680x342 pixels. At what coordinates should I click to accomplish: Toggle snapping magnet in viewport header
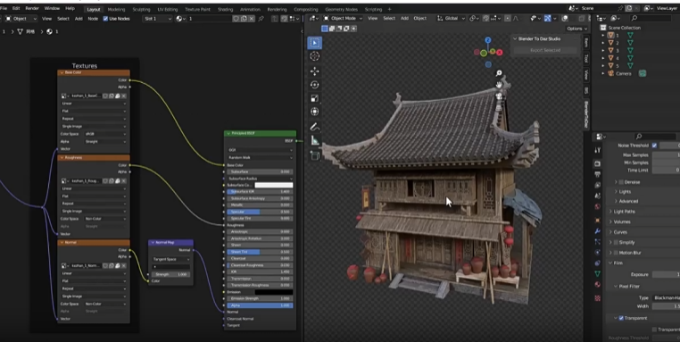pos(485,18)
